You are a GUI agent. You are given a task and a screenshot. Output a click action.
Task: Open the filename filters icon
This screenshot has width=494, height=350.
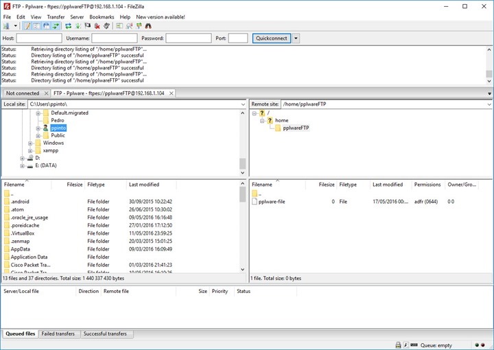[119, 26]
